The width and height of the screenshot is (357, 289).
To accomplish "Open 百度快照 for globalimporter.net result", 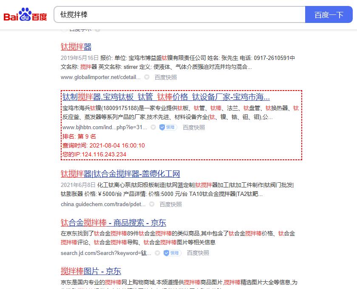I will pos(165,77).
